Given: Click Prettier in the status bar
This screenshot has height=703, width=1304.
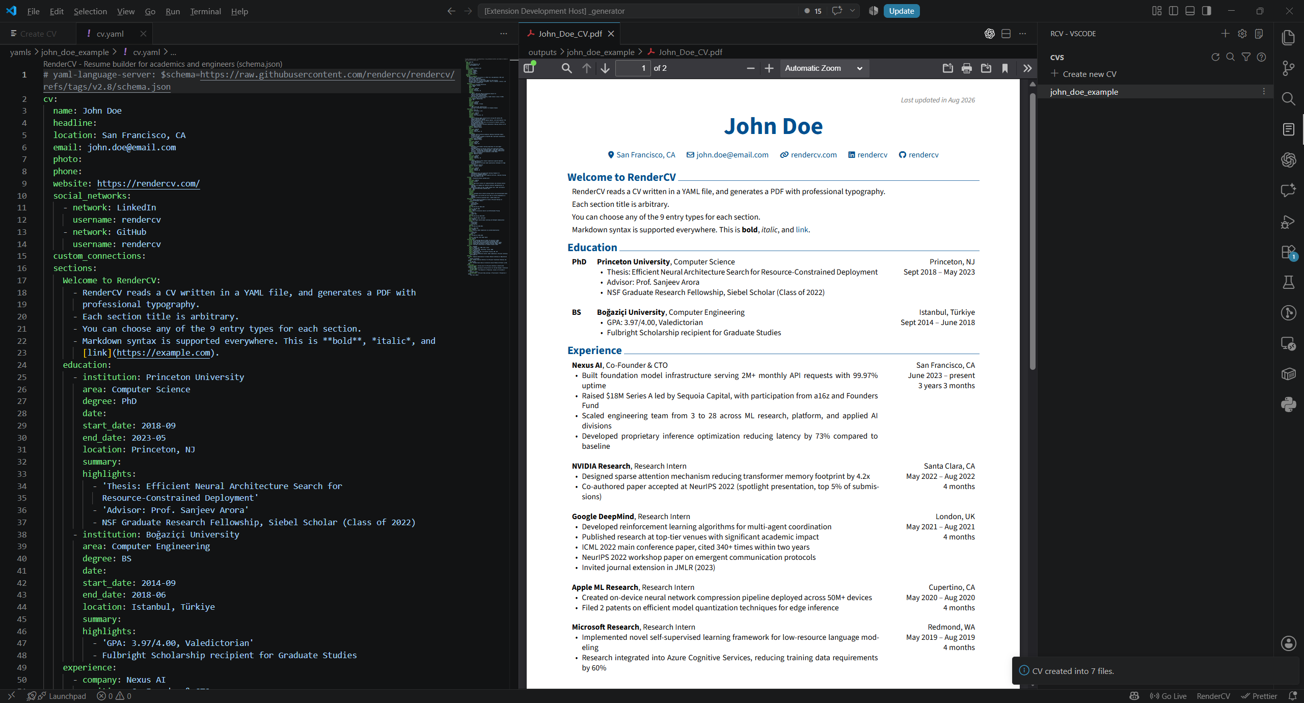Looking at the screenshot, I should pyautogui.click(x=1259, y=696).
